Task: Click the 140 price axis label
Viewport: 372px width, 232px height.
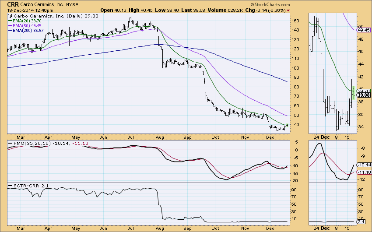Action: pos(295,30)
